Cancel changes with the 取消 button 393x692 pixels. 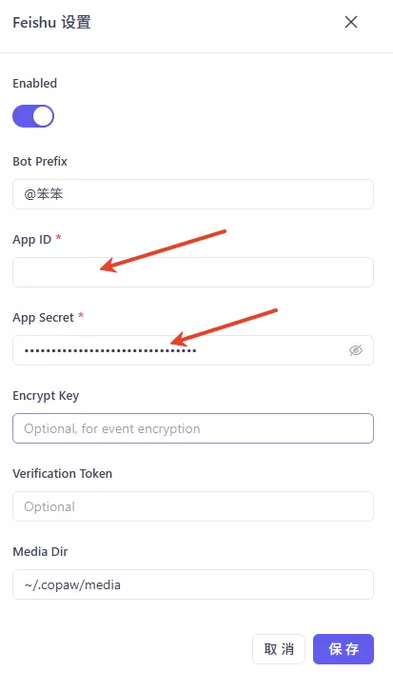[279, 649]
